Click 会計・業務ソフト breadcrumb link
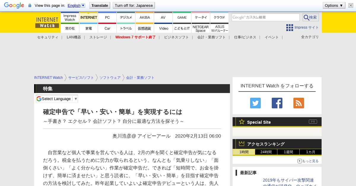The height and width of the screenshot is (186, 356). pyautogui.click(x=140, y=78)
